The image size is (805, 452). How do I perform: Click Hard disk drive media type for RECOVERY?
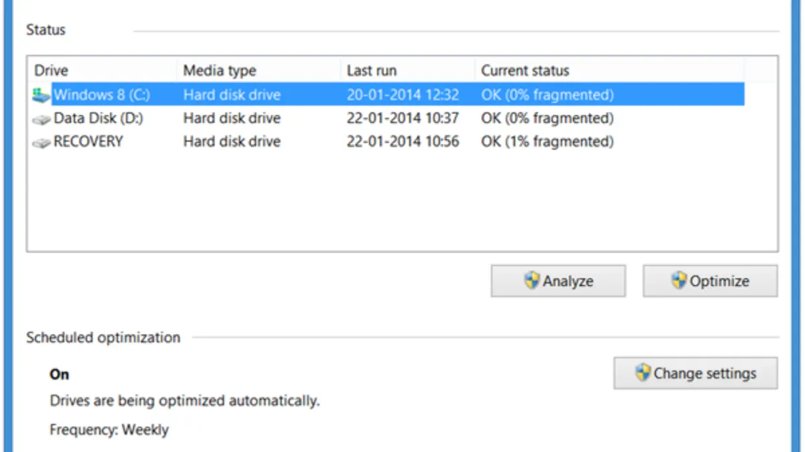231,142
